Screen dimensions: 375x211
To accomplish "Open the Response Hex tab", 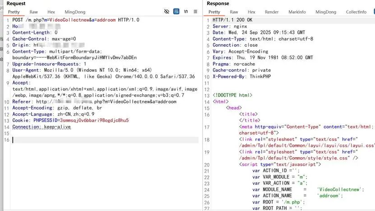I will pos(251,12).
